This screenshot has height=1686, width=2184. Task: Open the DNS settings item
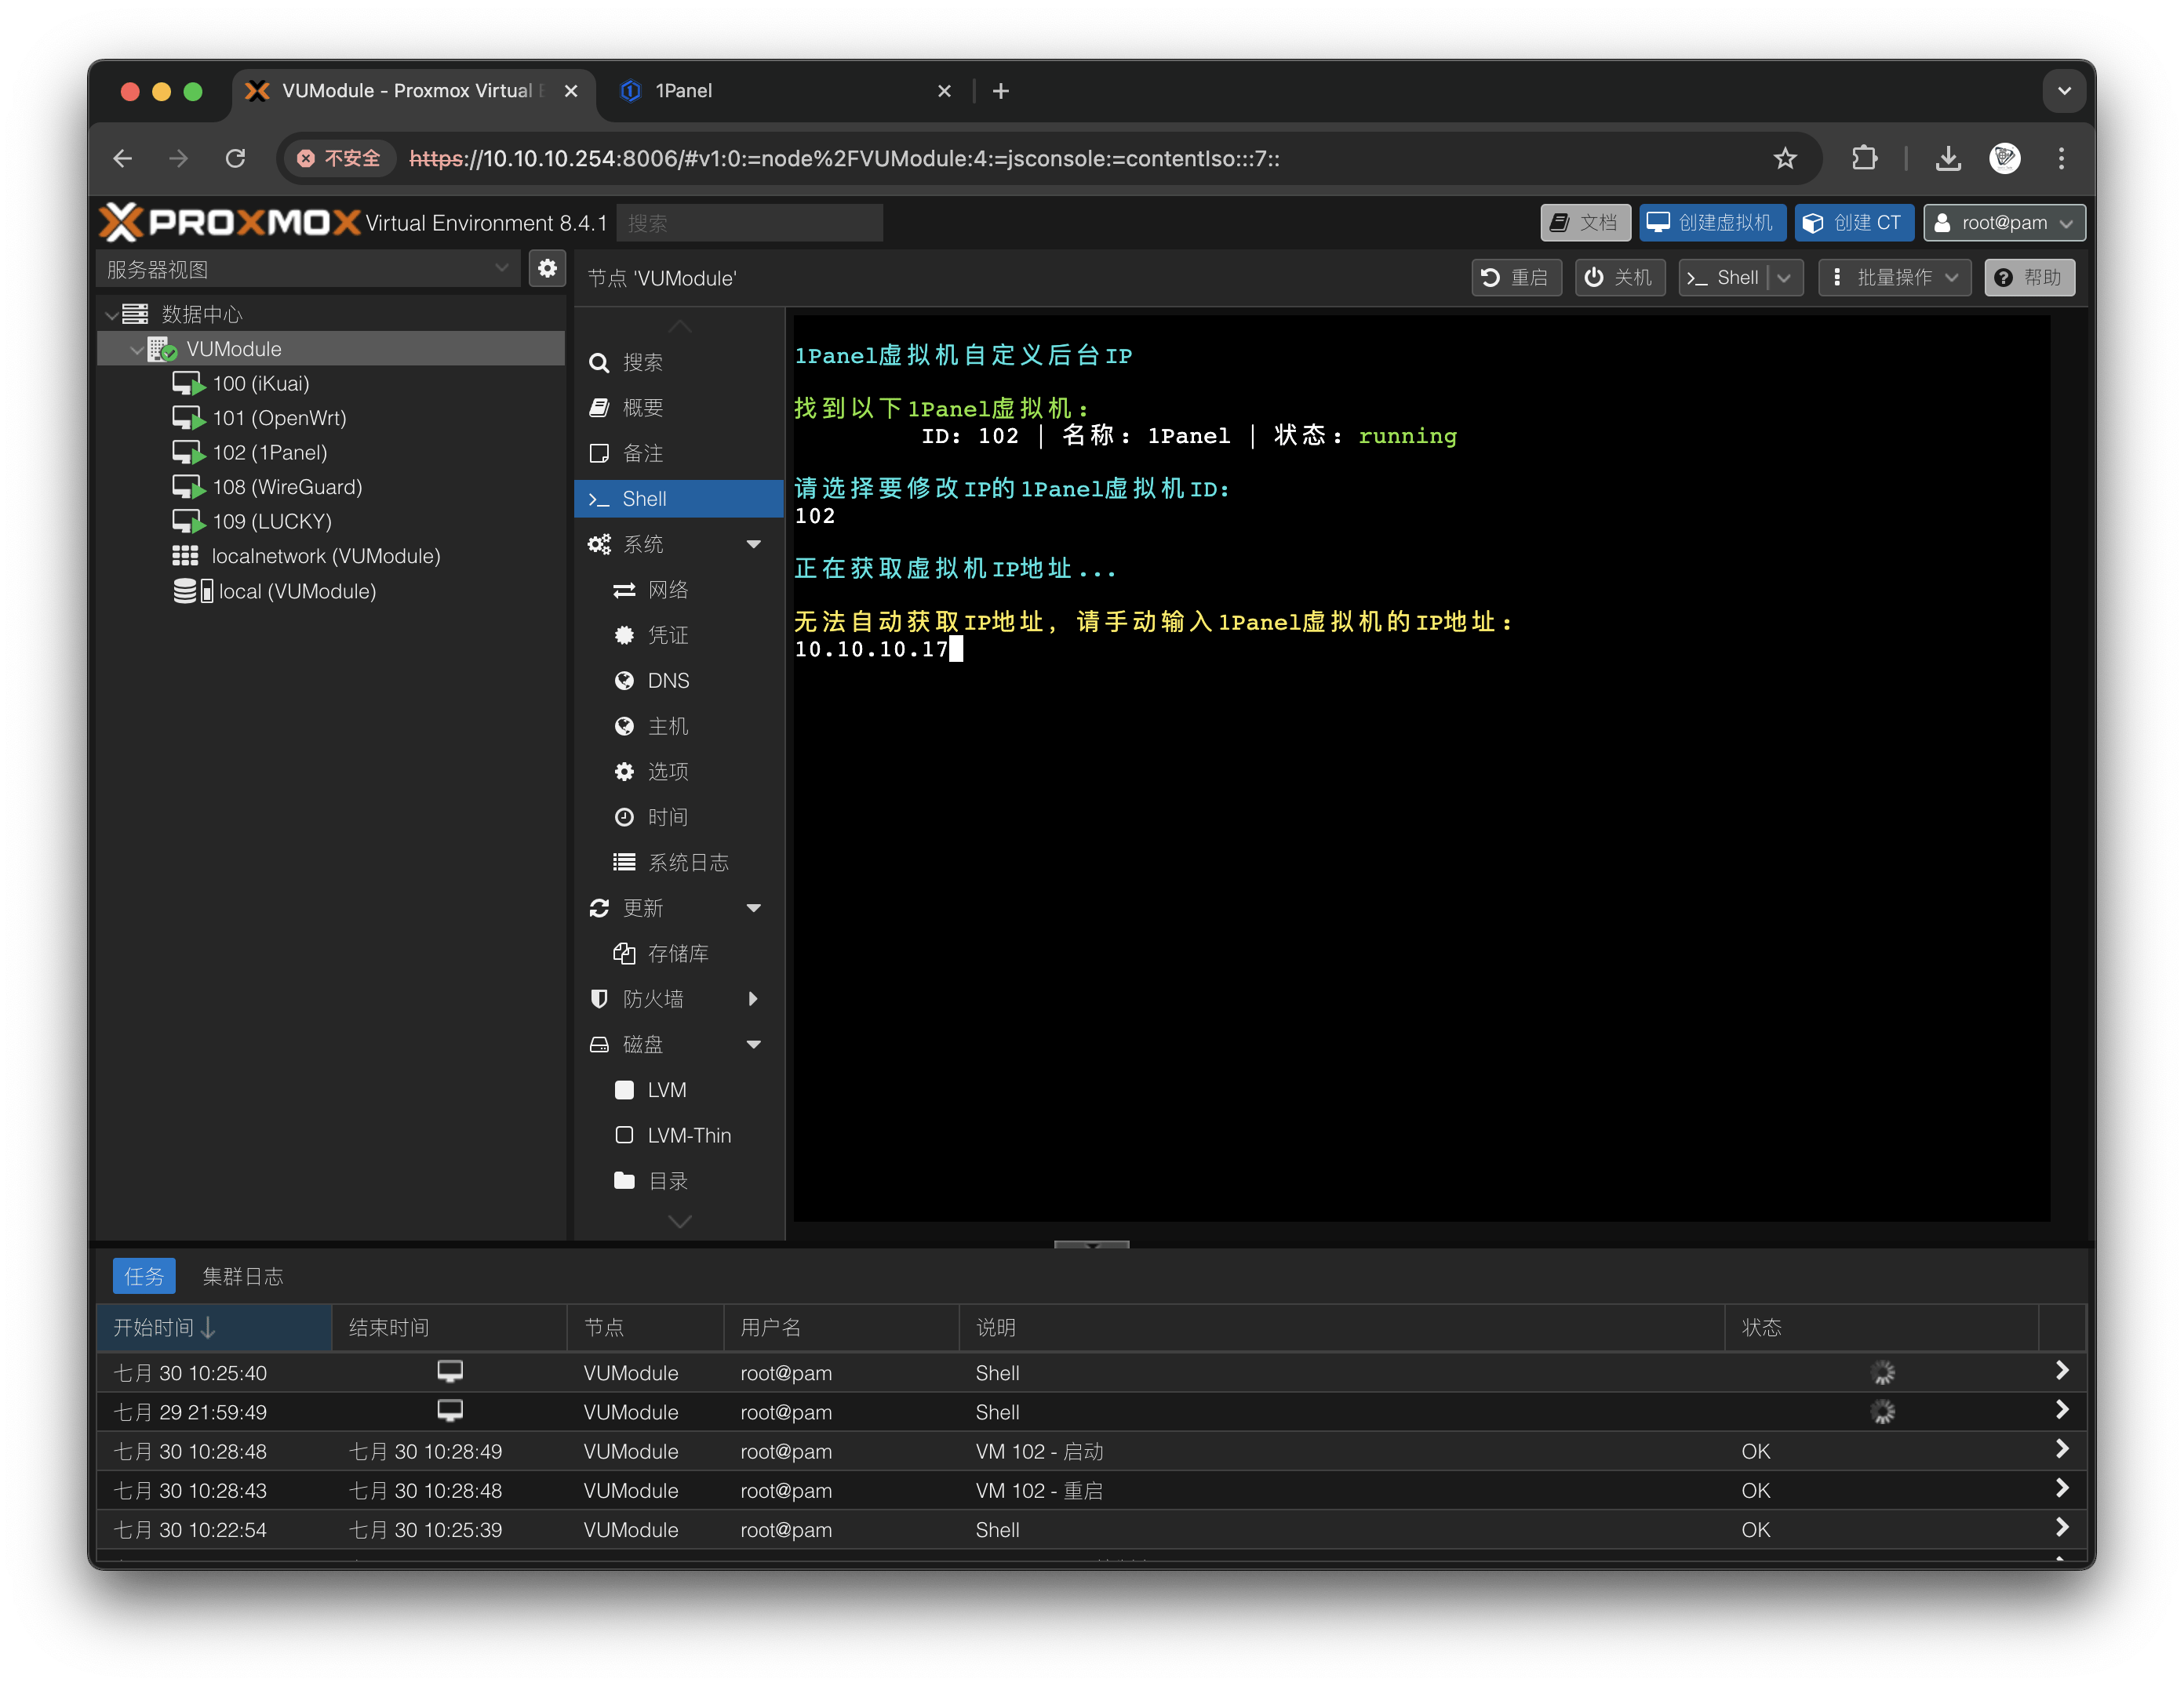(668, 681)
